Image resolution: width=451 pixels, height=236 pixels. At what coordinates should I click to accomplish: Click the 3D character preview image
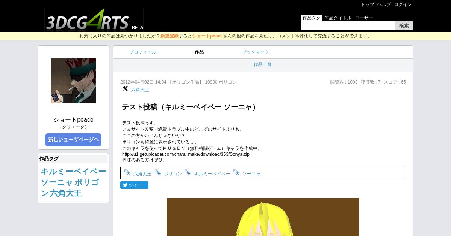(x=263, y=217)
